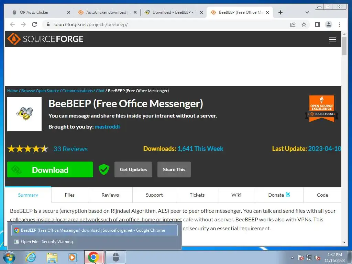Click the green Download button
Image resolution: width=352 pixels, height=264 pixels.
[50, 169]
